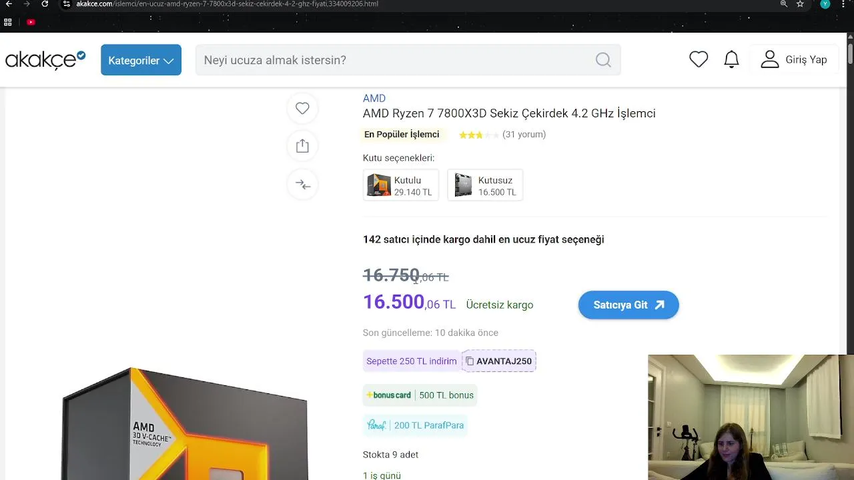Click the browser forward arrow
The width and height of the screenshot is (854, 480).
click(x=27, y=4)
